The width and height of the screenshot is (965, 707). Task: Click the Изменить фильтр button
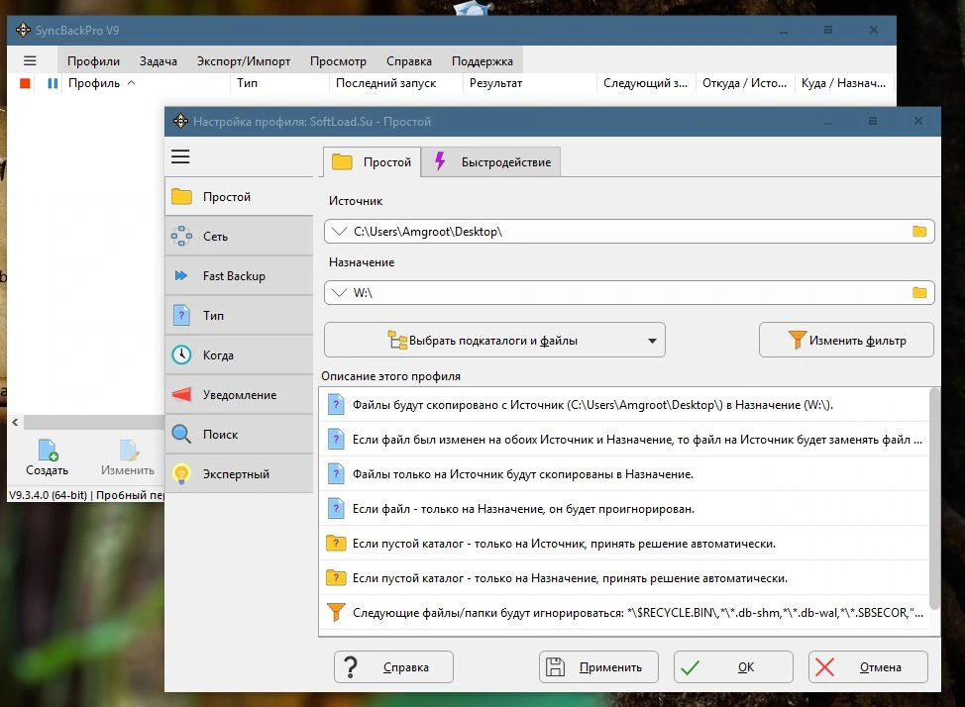(846, 340)
